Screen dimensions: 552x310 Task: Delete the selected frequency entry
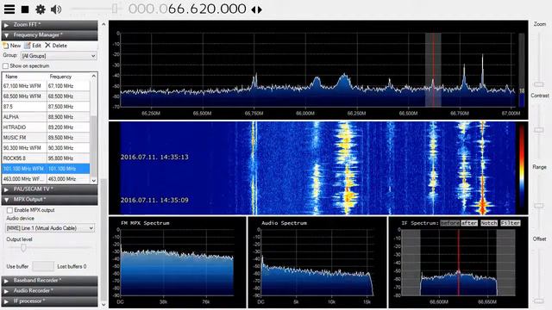(x=56, y=46)
